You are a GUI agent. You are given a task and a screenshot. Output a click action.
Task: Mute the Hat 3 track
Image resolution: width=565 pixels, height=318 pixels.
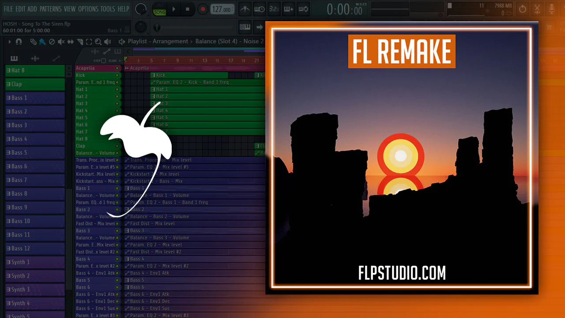click(117, 104)
